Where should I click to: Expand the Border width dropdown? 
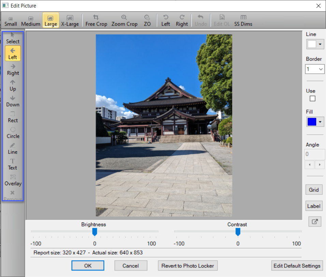click(321, 69)
